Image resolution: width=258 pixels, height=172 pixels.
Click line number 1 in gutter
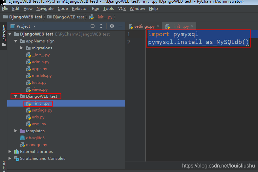(129, 34)
